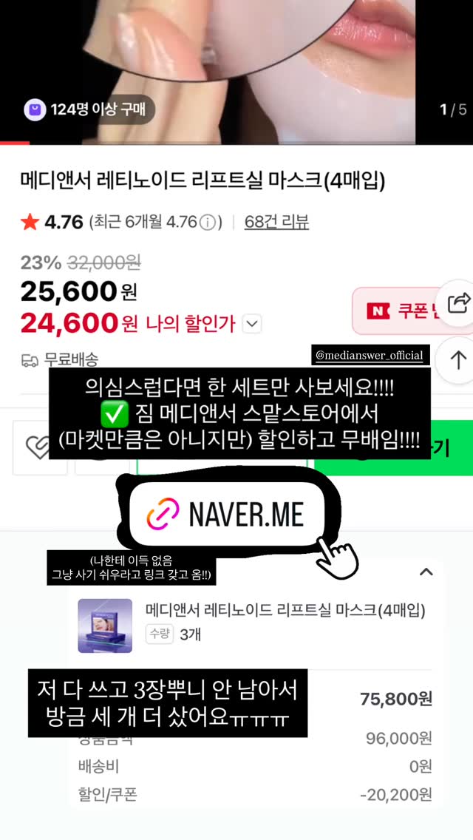The image size is (473, 840).
Task: Expand the 나의 할인가 discount dropdown
Action: point(252,324)
